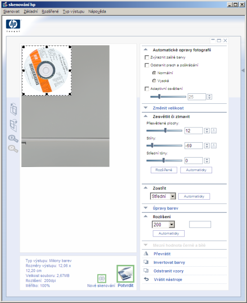
Task: Click the Převrátit mirror icon
Action: 146,254
